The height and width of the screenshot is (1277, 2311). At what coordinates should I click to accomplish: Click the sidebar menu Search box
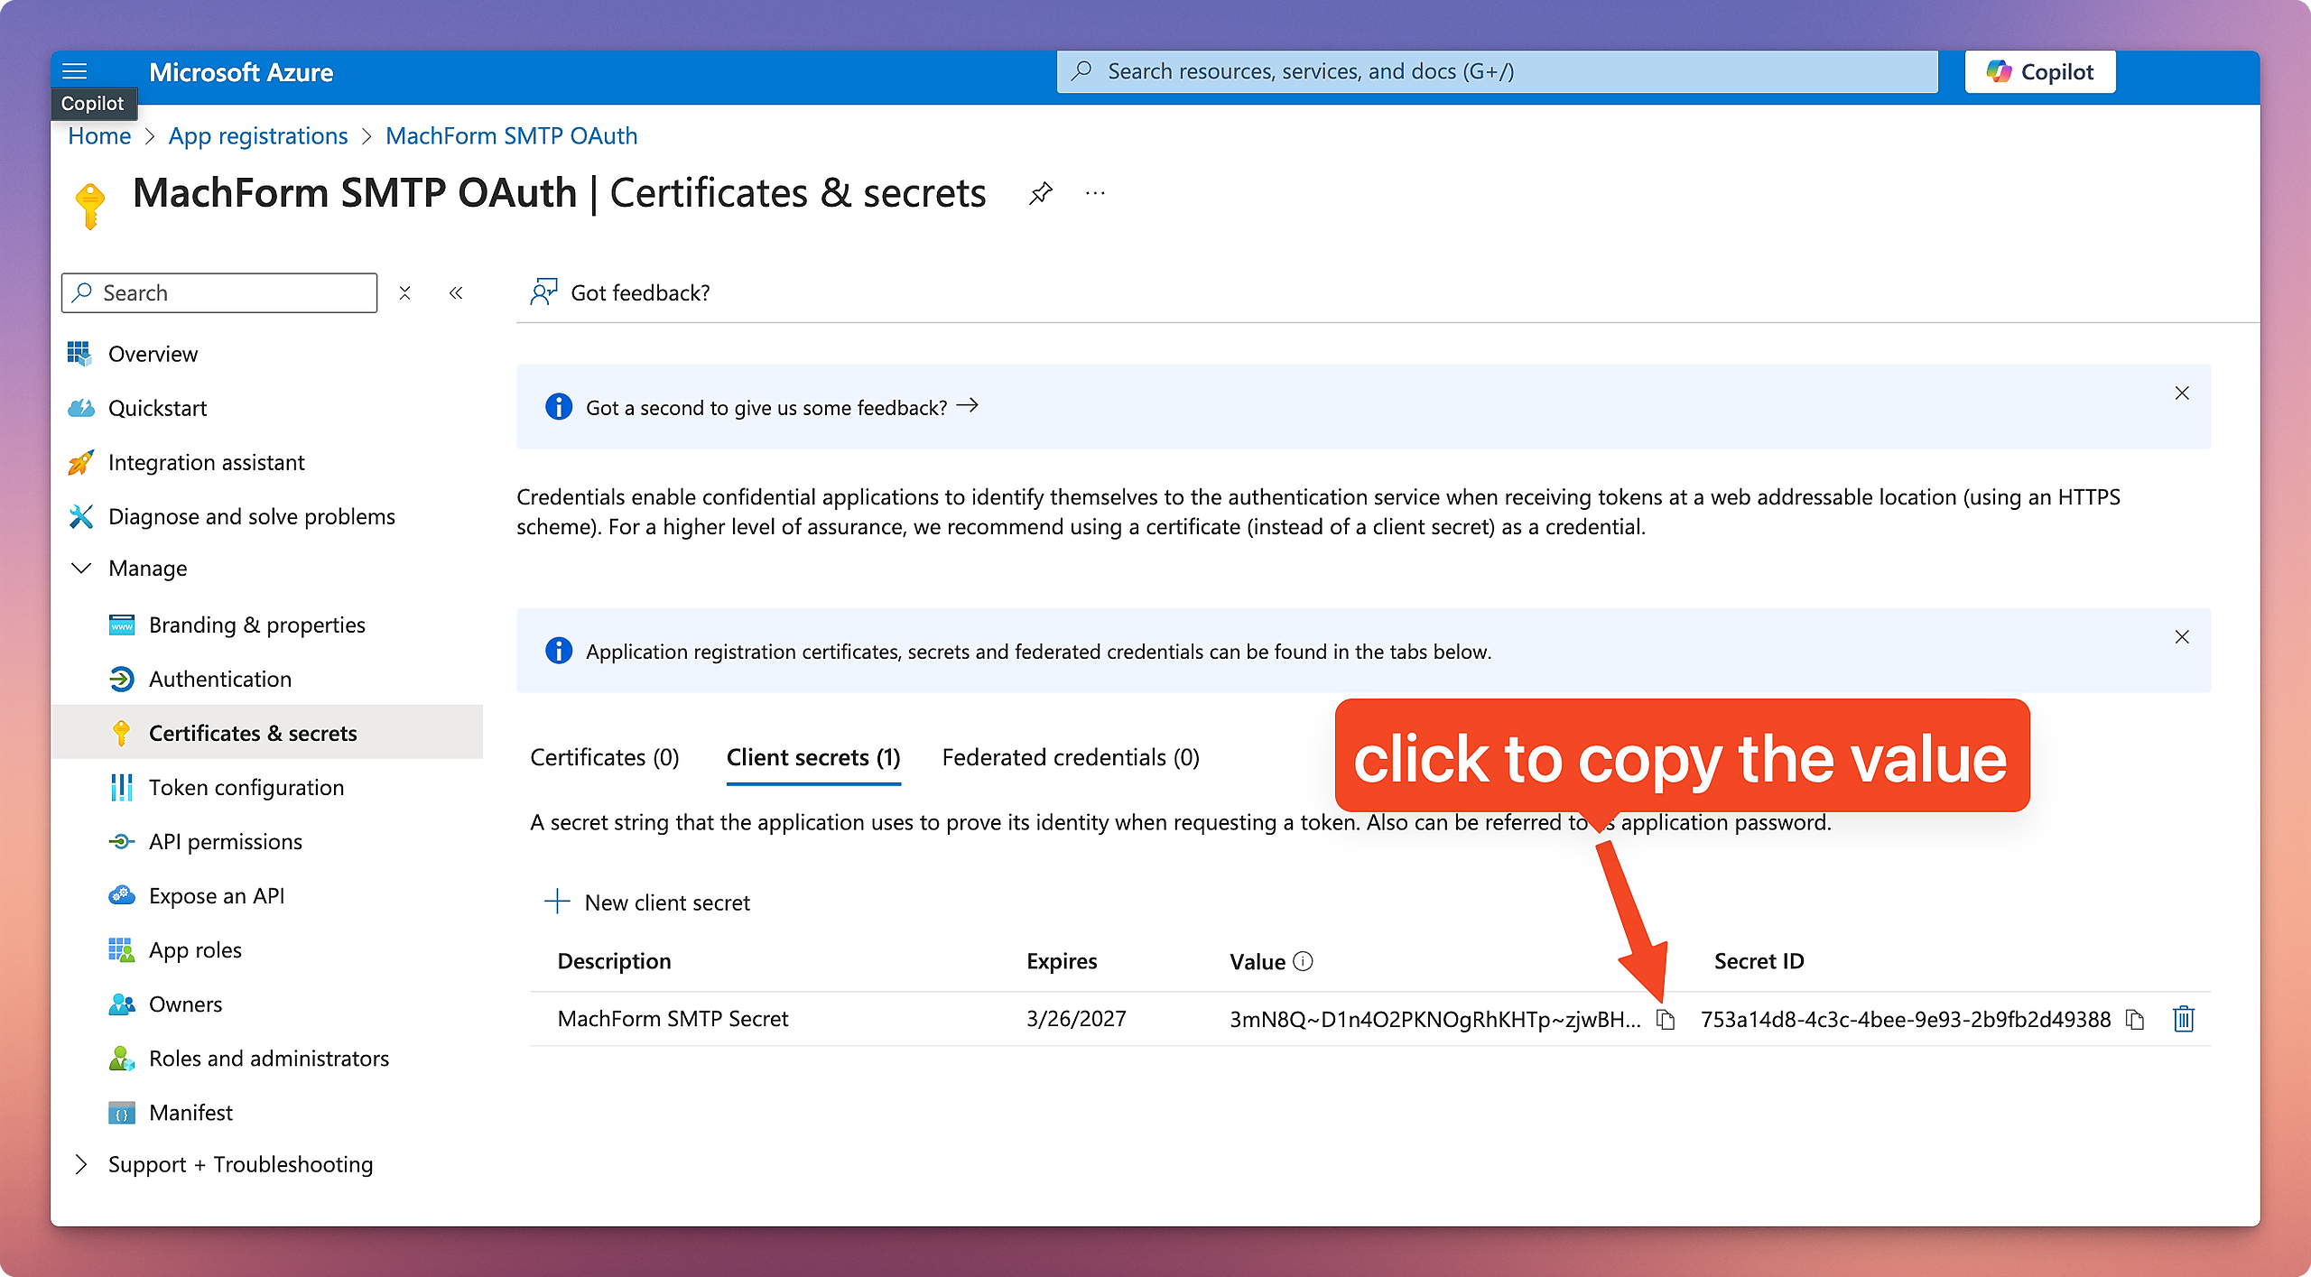pyautogui.click(x=219, y=293)
